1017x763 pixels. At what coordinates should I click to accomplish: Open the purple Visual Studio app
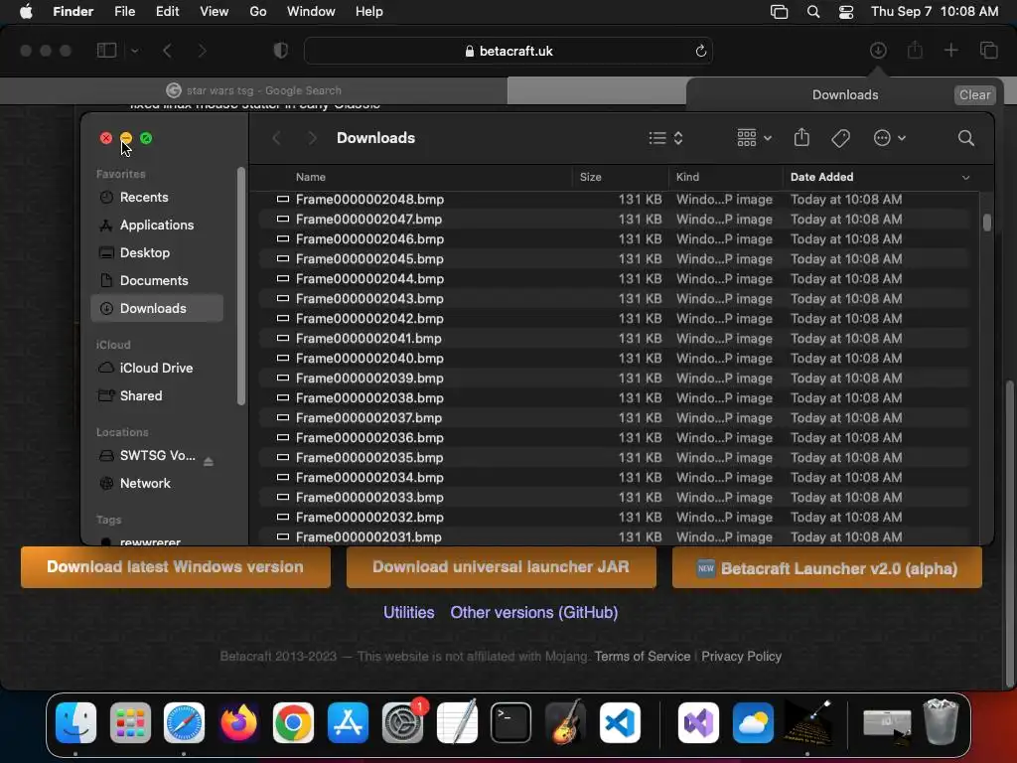698,722
